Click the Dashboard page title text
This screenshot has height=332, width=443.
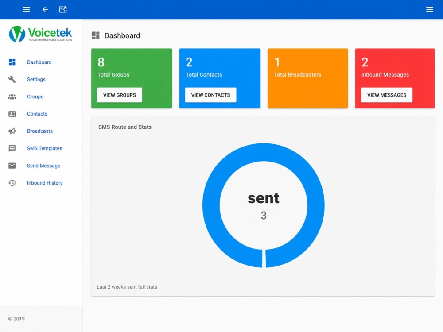pos(122,35)
